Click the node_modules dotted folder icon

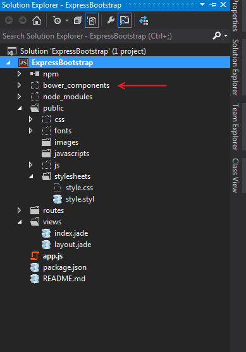click(35, 97)
